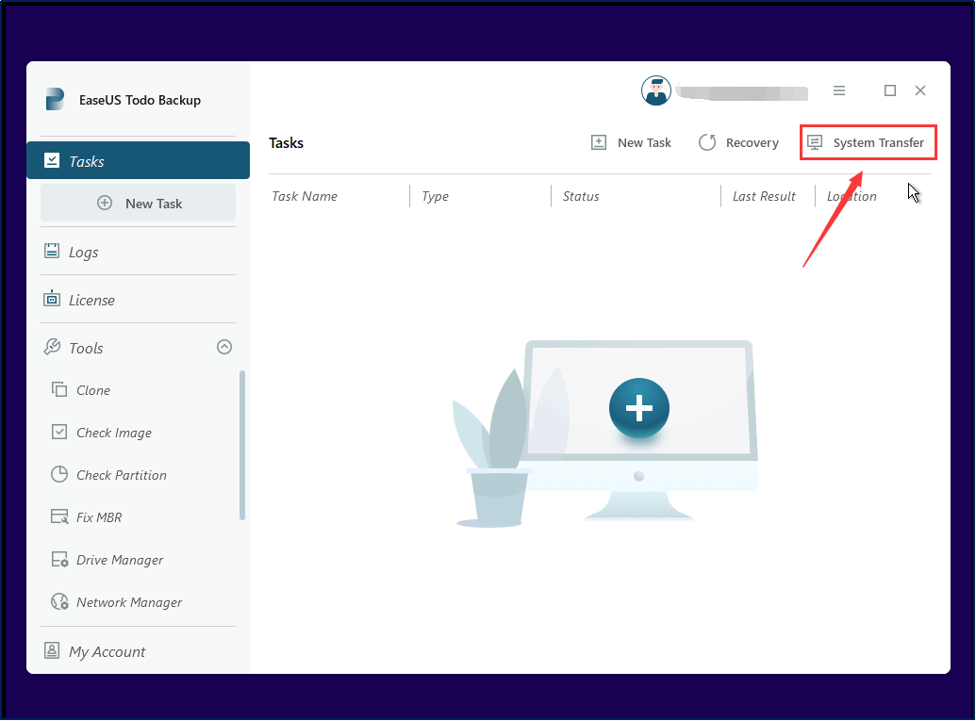Click the Status column header
Viewport: 976px width, 721px height.
point(580,196)
